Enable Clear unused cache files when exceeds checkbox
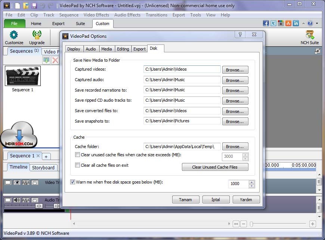325x240 pixels. (77, 155)
